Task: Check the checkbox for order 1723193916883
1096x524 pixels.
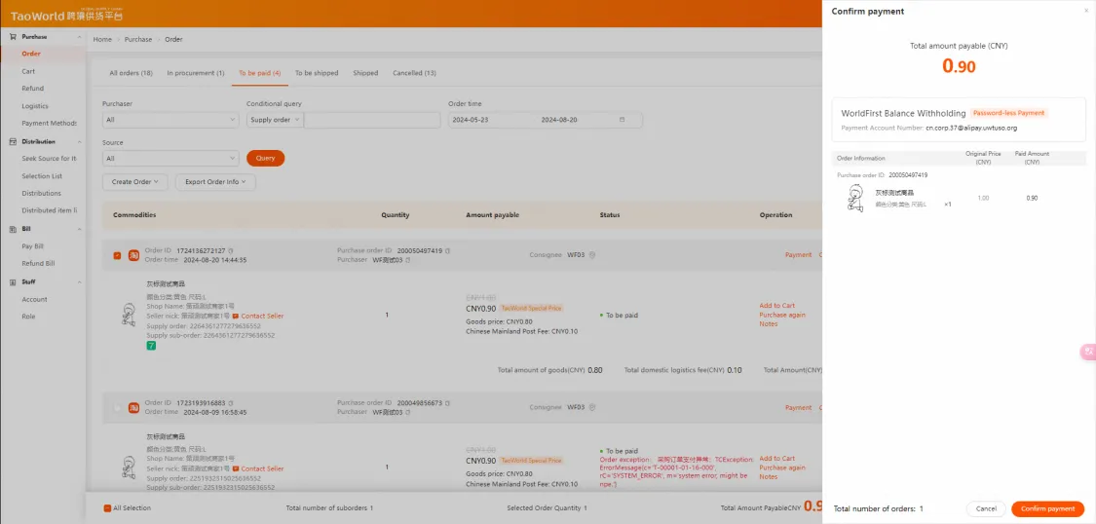Action: point(118,407)
